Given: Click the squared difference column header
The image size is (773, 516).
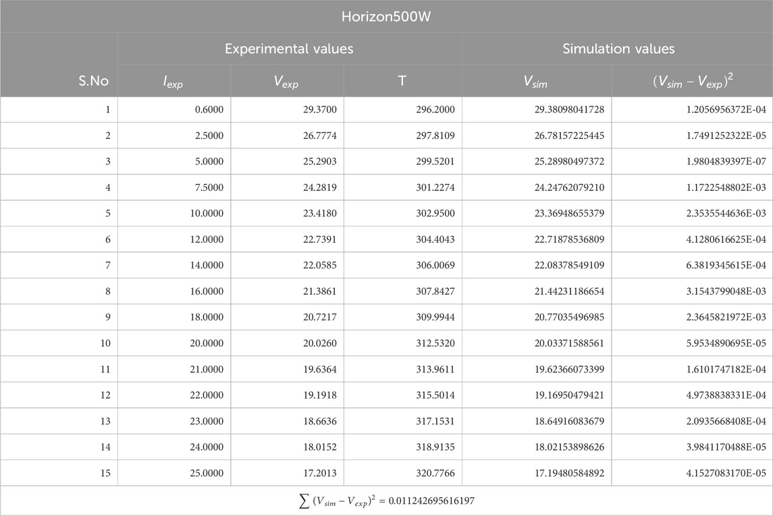Looking at the screenshot, I should coord(693,81).
